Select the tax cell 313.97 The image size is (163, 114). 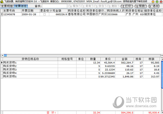click(x=152, y=77)
